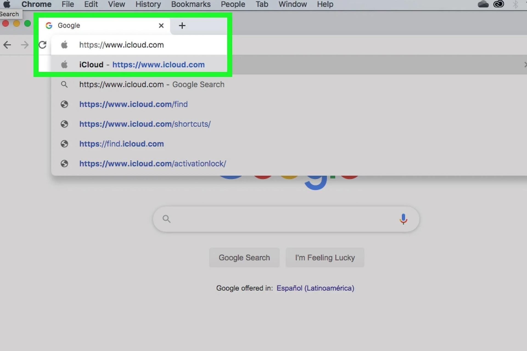Select the Google tab

(x=104, y=26)
